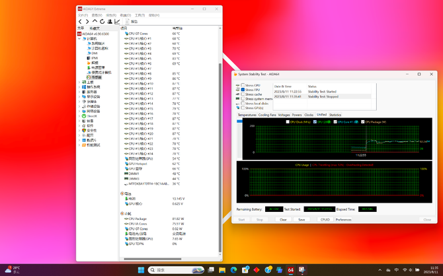Open File Explorer from the taskbar

pyautogui.click(x=222, y=270)
